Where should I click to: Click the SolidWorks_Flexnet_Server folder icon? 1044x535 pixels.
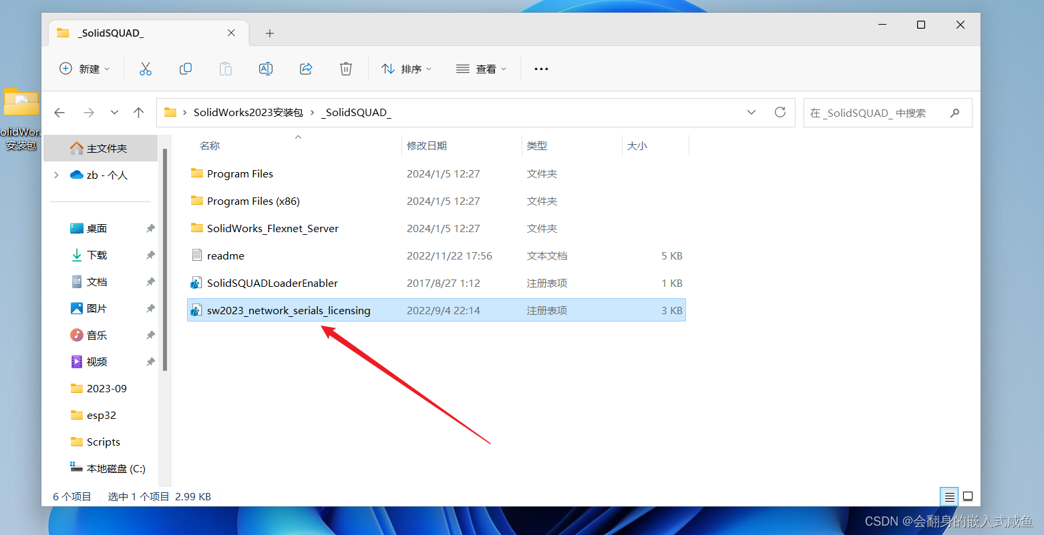click(196, 228)
